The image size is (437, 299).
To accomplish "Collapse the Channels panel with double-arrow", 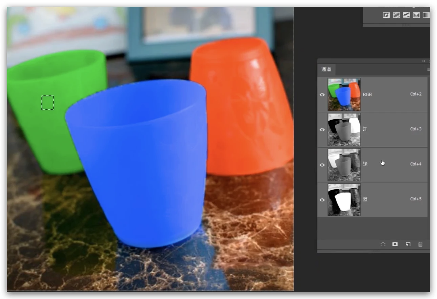I will click(423, 61).
